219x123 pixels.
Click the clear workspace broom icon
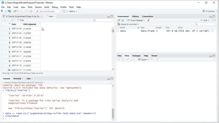click(149, 20)
